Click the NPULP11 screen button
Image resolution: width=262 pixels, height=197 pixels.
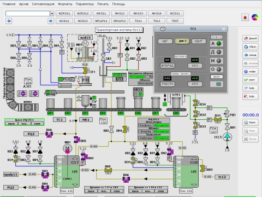[x=101, y=21]
